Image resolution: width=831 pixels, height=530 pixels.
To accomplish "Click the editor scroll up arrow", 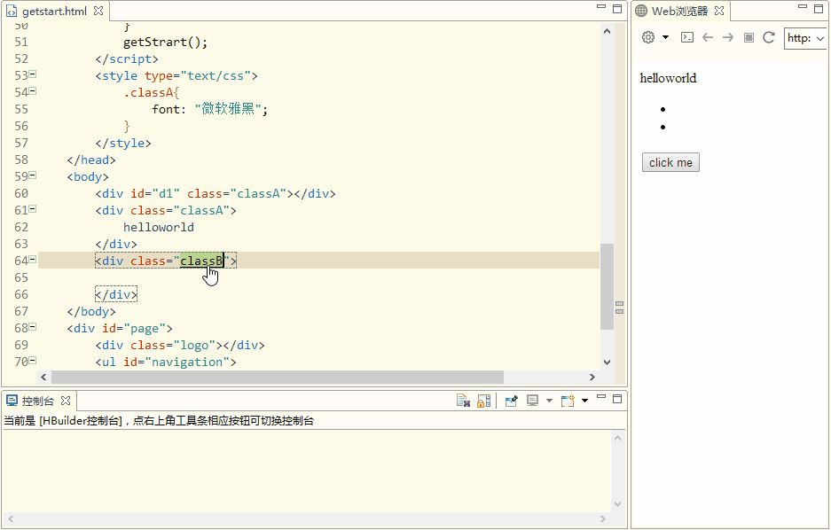I will (x=608, y=31).
